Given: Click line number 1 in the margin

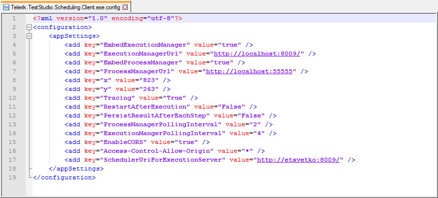Looking at the screenshot, I should [14, 19].
